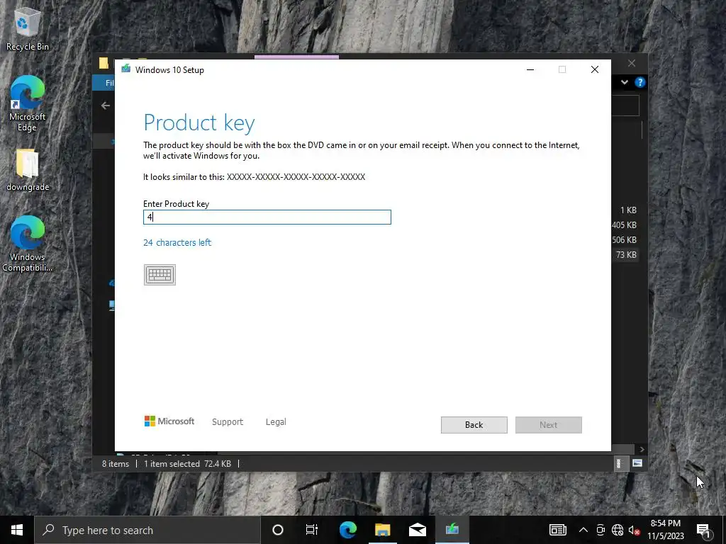Select the Microsoft Edge desktop shortcut

click(x=28, y=103)
